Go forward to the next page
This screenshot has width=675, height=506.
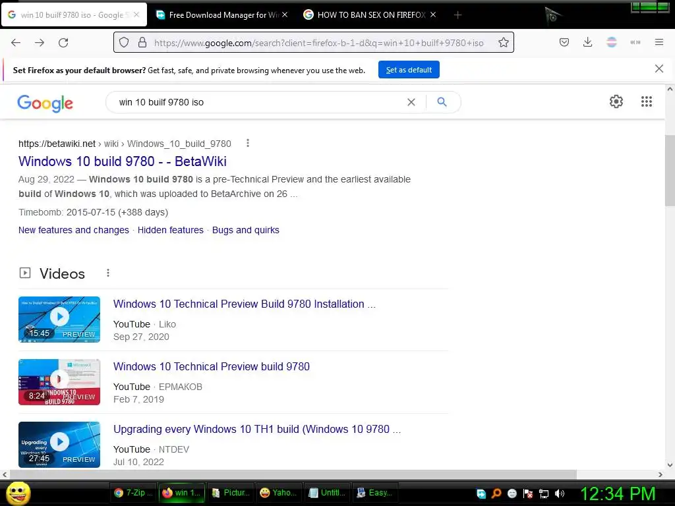[x=40, y=43]
